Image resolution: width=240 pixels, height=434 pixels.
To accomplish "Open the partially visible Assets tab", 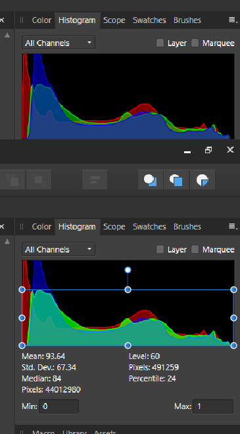I will point(105,432).
